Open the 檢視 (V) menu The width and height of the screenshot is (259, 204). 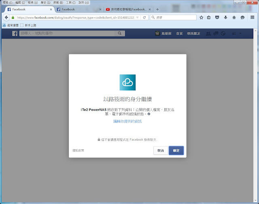tap(32, 2)
